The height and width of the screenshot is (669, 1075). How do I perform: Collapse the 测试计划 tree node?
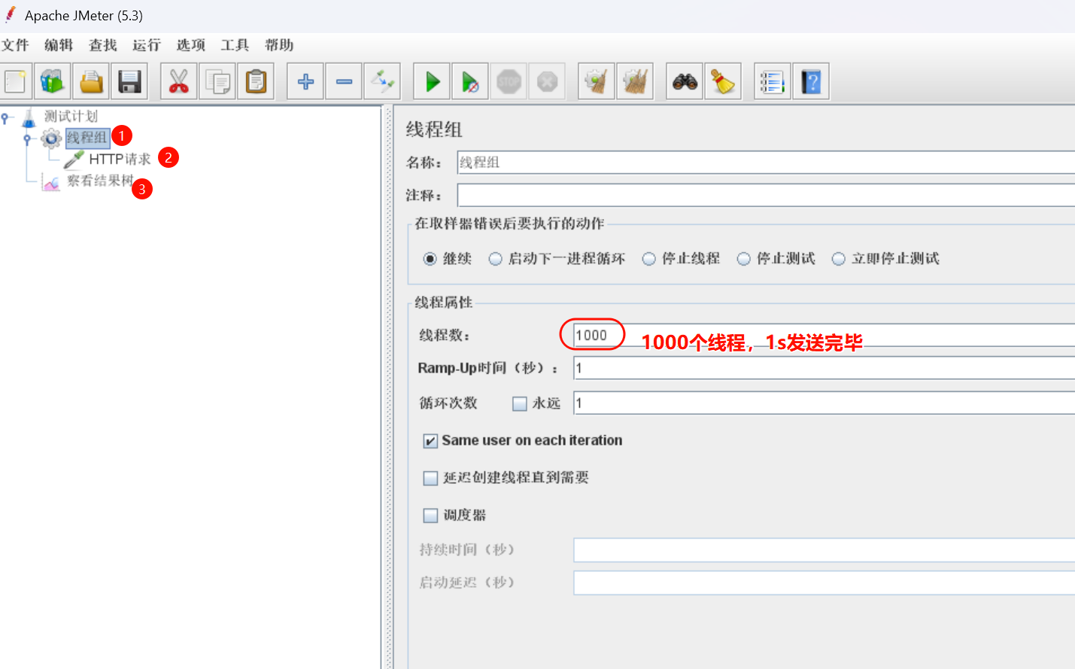[x=5, y=117]
